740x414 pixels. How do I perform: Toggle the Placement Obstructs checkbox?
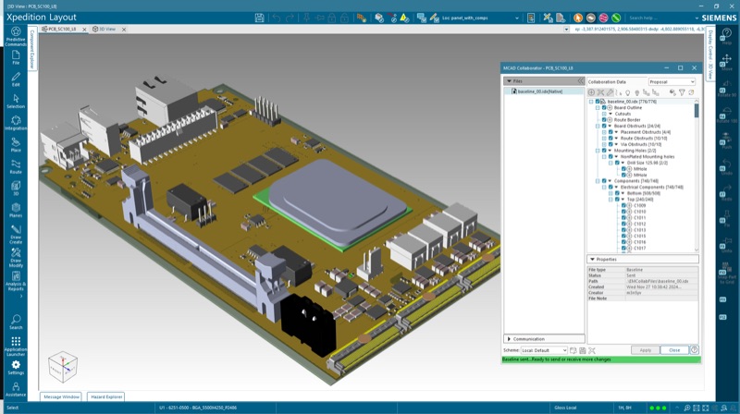[x=610, y=132]
